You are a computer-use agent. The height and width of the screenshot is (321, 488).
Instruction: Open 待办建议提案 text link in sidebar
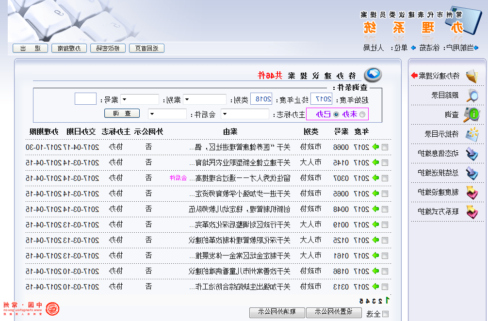click(x=439, y=76)
